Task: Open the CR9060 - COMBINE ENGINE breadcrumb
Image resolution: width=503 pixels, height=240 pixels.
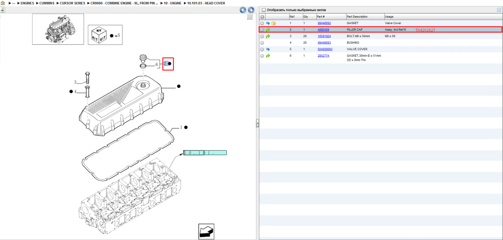Action: coord(124,3)
